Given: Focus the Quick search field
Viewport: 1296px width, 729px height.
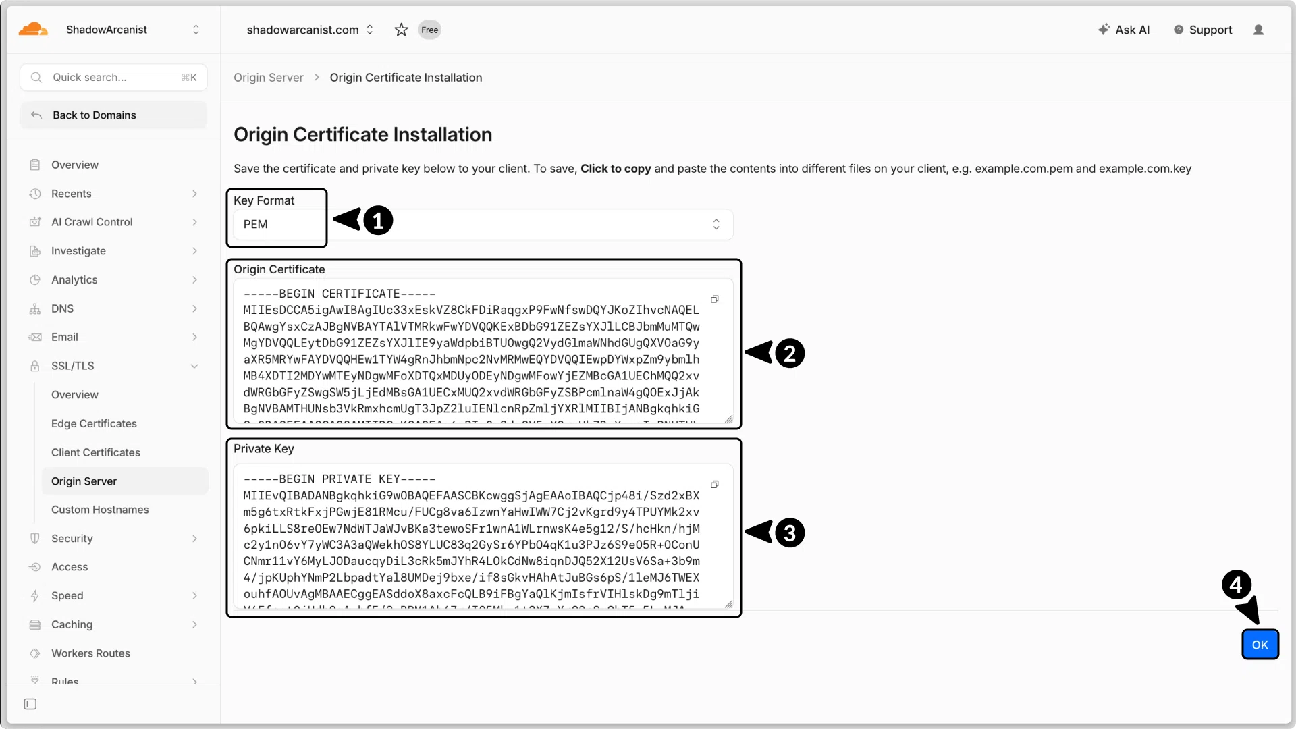Looking at the screenshot, I should 113,78.
